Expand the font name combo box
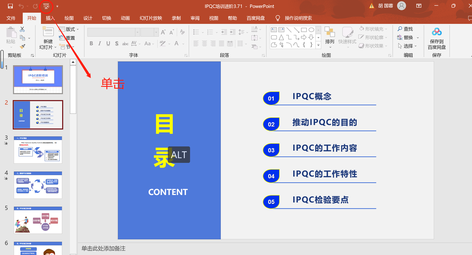Image resolution: width=472 pixels, height=255 pixels. (x=137, y=32)
